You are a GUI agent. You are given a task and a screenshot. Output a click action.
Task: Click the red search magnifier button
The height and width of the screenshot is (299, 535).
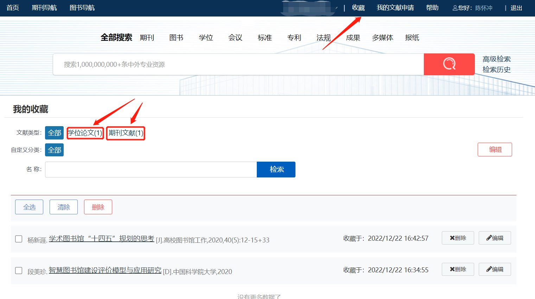coord(449,64)
